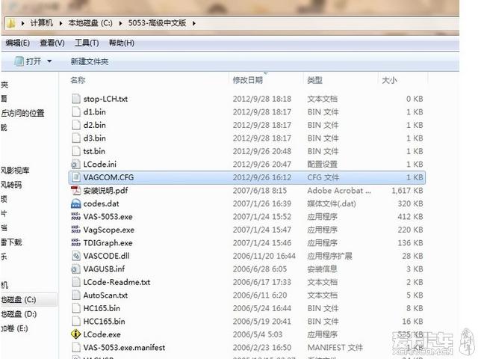Image resolution: width=478 pixels, height=359 pixels.
Task: Click the VAS-5053.exe application icon
Action: tap(76, 216)
